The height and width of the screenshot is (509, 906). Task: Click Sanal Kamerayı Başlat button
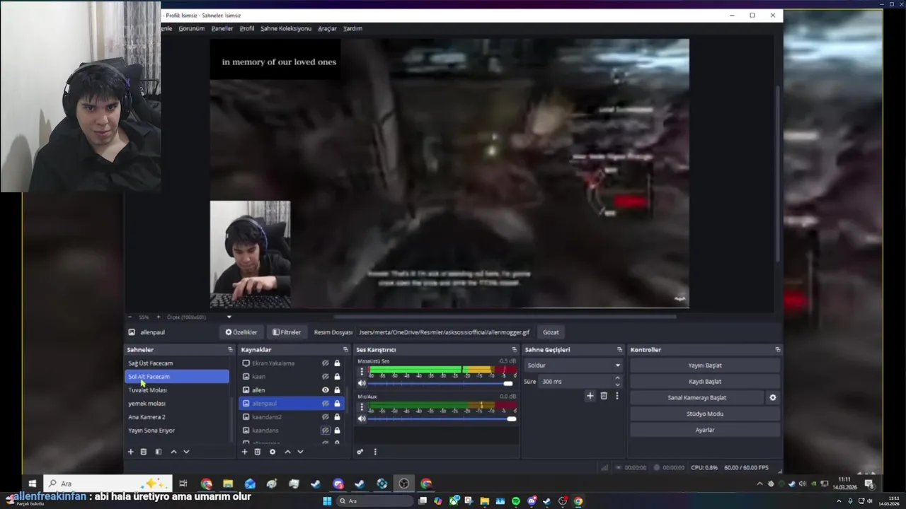click(697, 397)
